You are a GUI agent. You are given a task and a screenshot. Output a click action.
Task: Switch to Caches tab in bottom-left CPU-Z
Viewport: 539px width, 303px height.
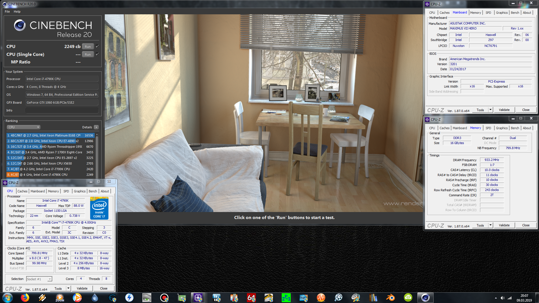click(x=22, y=191)
